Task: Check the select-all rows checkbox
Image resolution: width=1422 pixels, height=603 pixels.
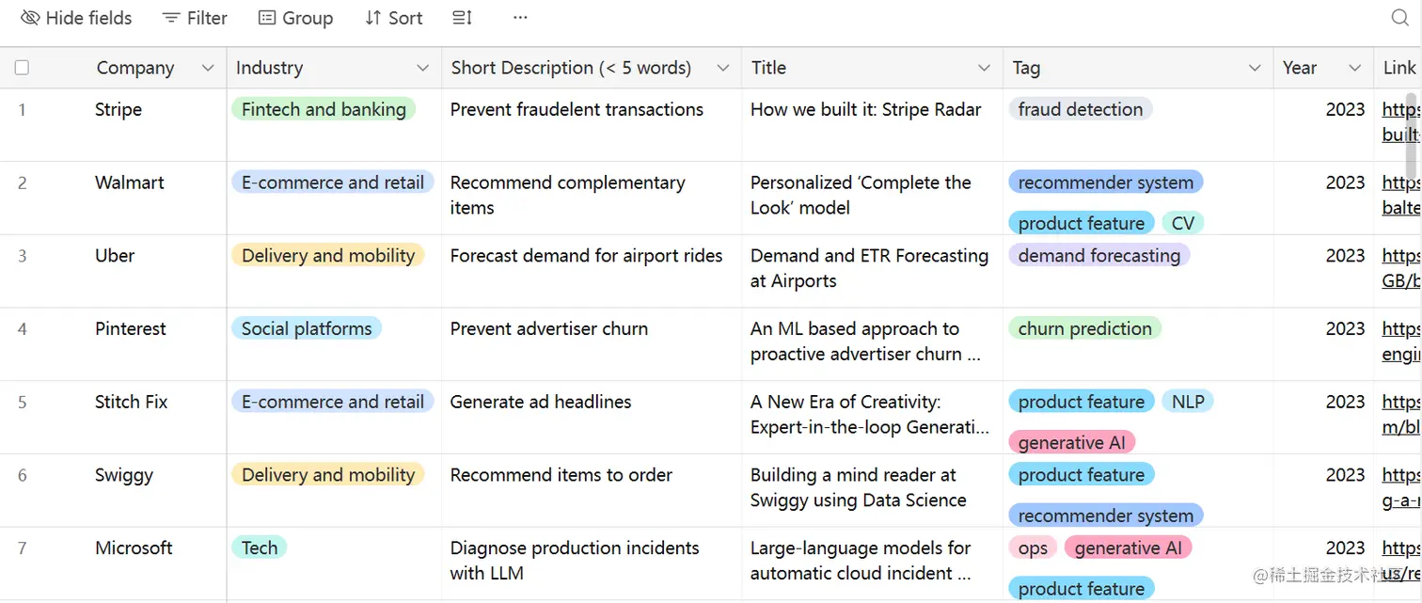Action: pos(22,68)
